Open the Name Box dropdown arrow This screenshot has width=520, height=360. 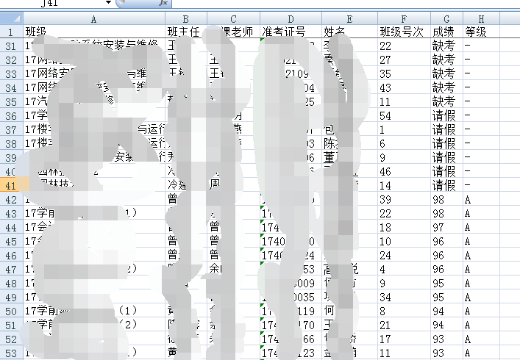[x=108, y=3]
